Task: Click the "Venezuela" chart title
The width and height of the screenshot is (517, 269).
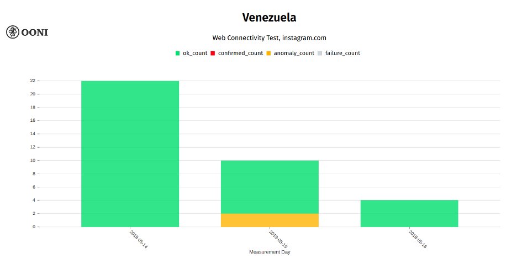Action: 269,18
